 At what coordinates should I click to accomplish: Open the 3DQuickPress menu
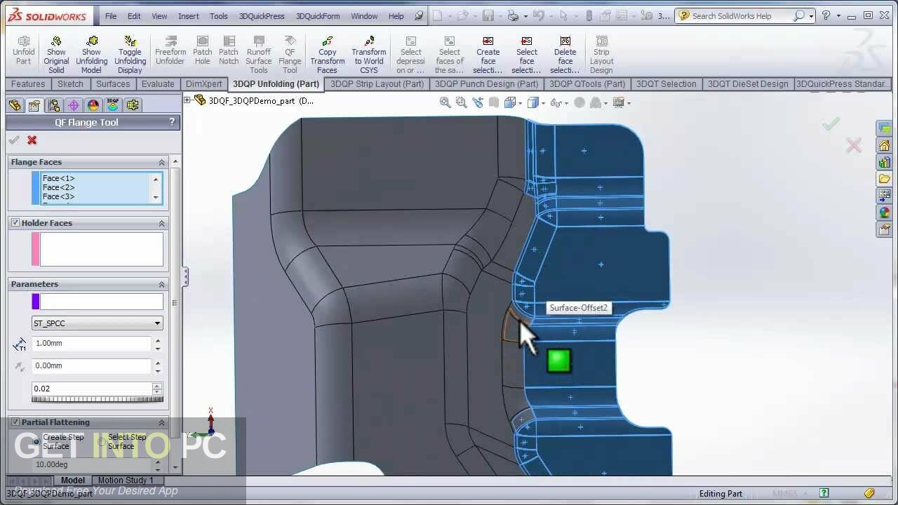click(262, 15)
